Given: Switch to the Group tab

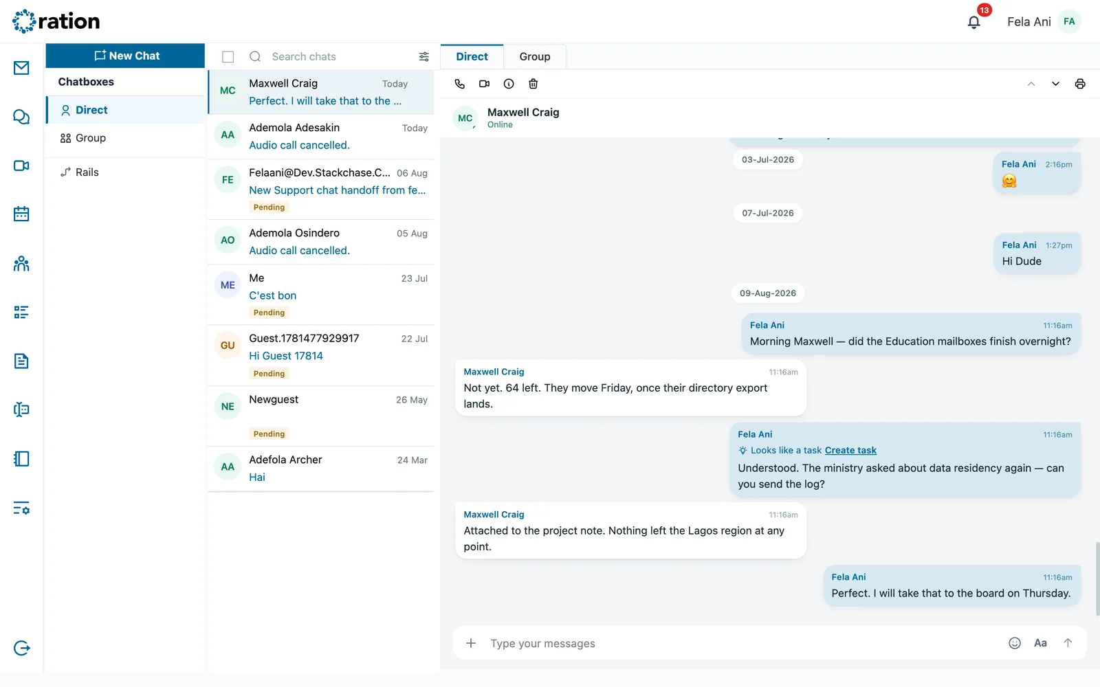Looking at the screenshot, I should click(x=535, y=56).
